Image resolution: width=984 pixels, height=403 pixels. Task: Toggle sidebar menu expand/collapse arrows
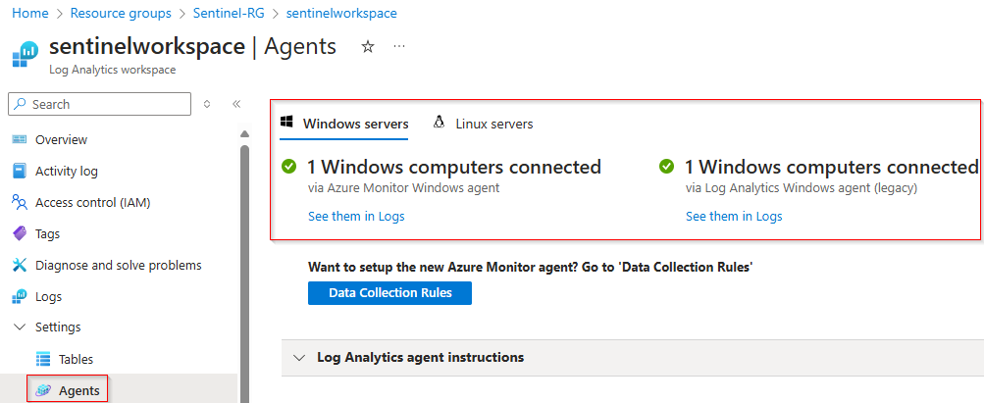point(207,104)
